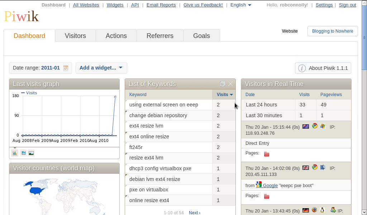Maximise the List of Keywords widget

(x=222, y=84)
